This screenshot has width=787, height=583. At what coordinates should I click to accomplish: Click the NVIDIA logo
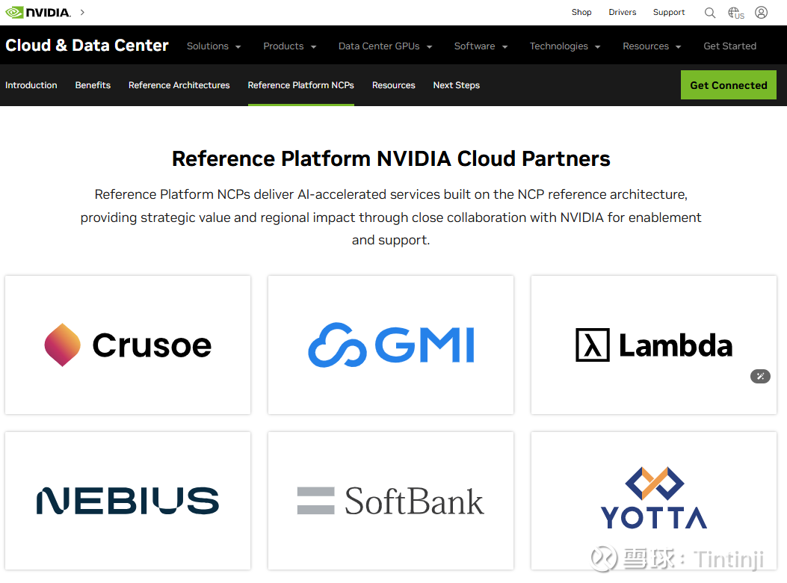tap(38, 13)
